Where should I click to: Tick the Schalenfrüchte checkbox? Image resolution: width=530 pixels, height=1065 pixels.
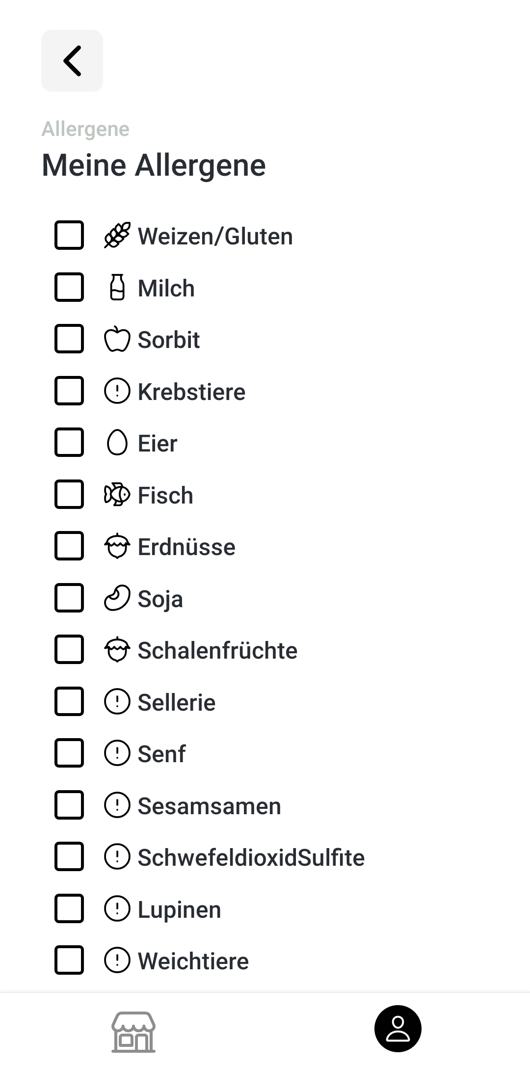69,649
